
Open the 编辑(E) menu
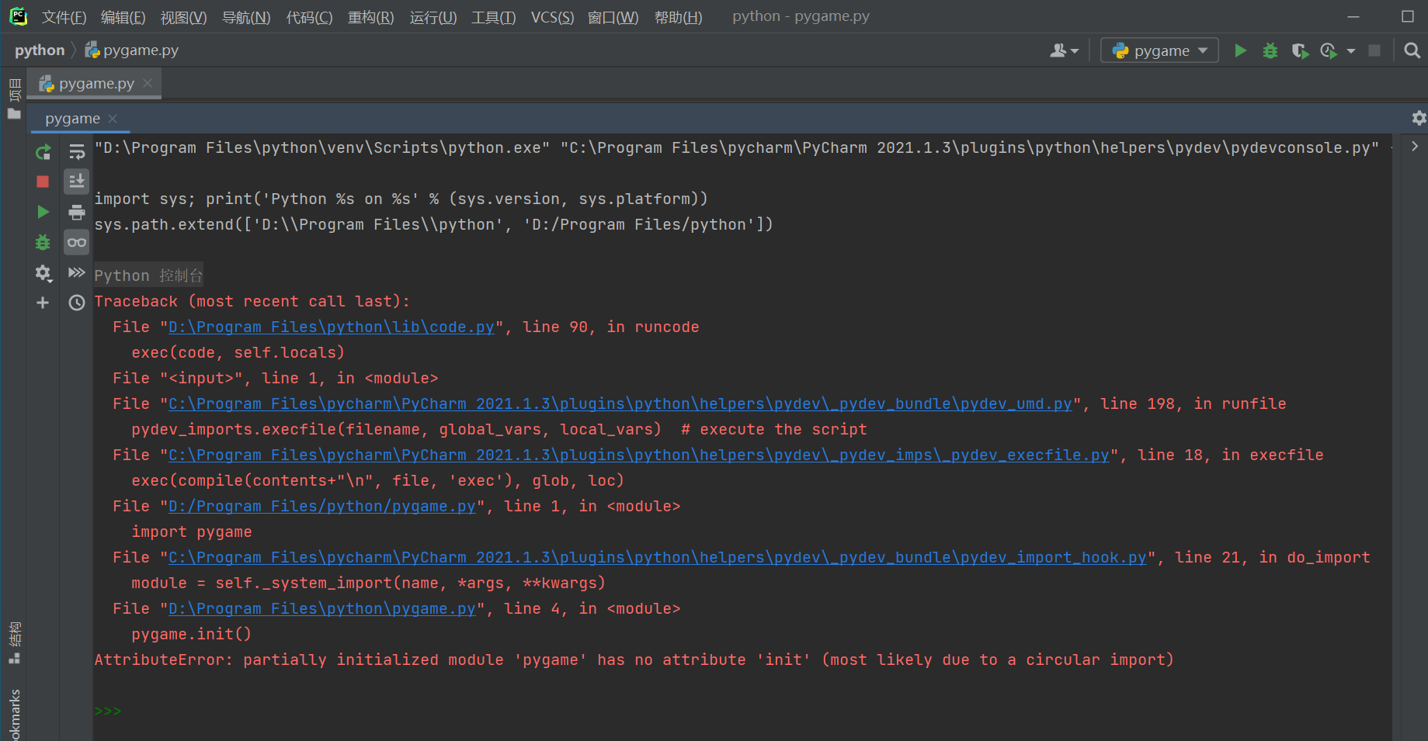[x=123, y=17]
